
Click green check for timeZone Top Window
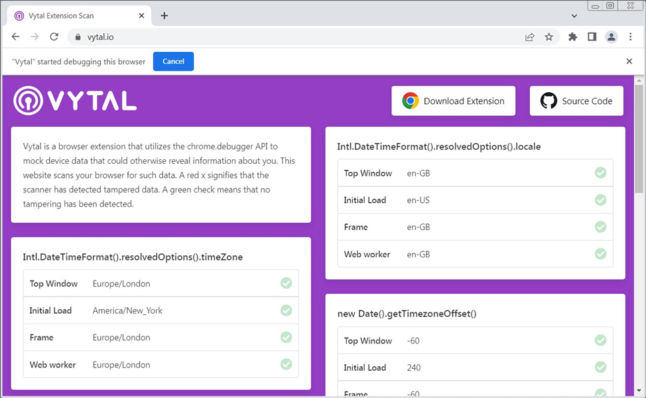[287, 283]
